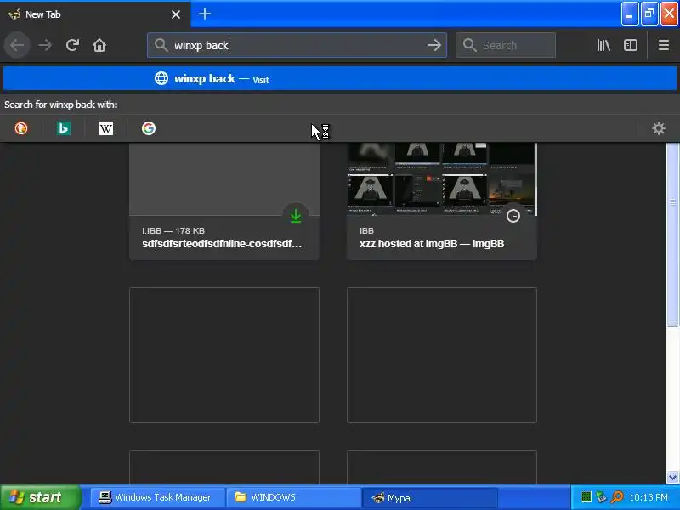
Task: Click 'Search for winxp back with:' label
Action: 60,105
